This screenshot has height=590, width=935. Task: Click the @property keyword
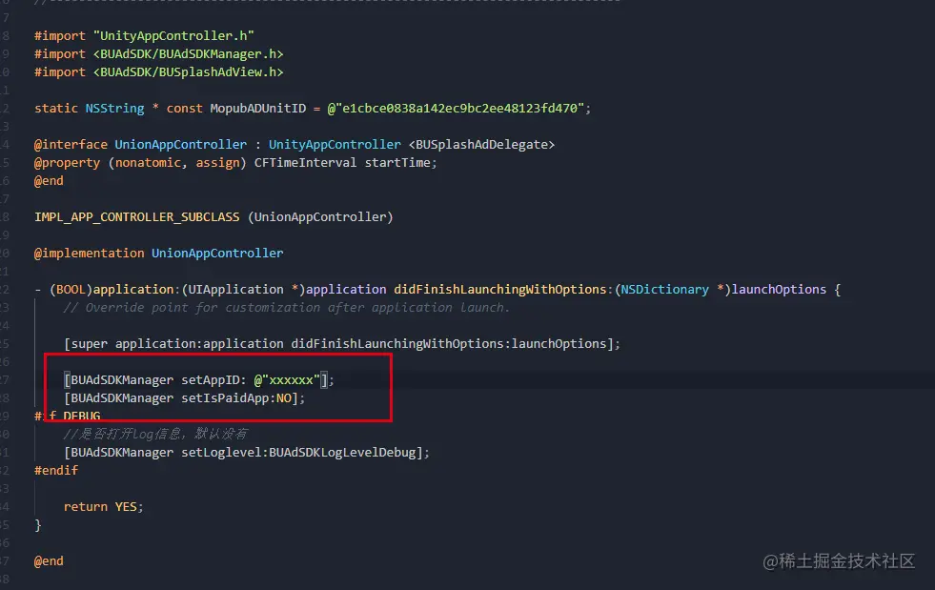coord(67,163)
